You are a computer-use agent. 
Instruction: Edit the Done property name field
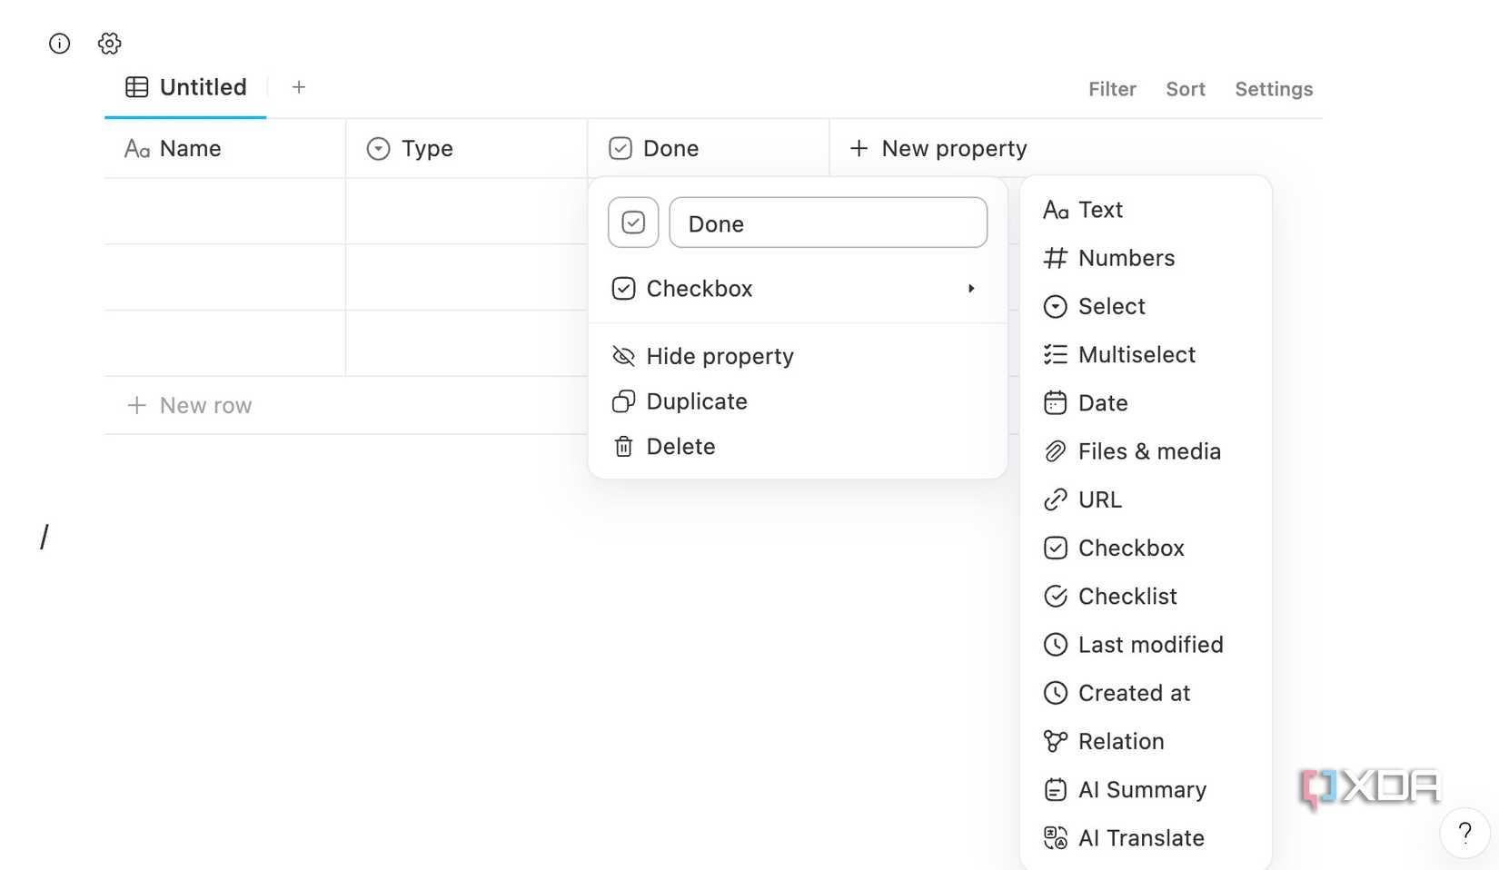[x=828, y=222]
